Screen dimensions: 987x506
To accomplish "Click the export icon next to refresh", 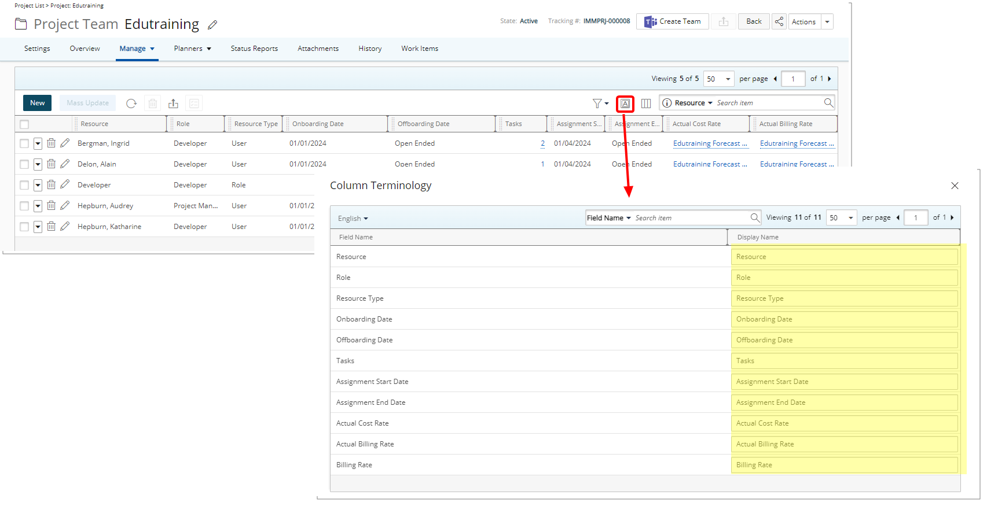I will point(173,104).
